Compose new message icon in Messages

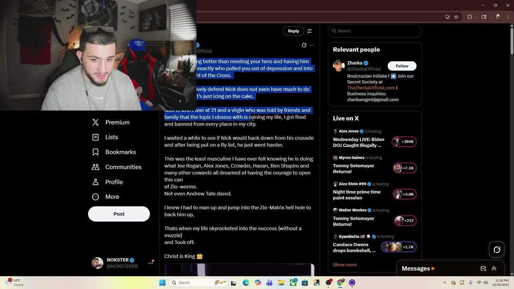point(483,269)
